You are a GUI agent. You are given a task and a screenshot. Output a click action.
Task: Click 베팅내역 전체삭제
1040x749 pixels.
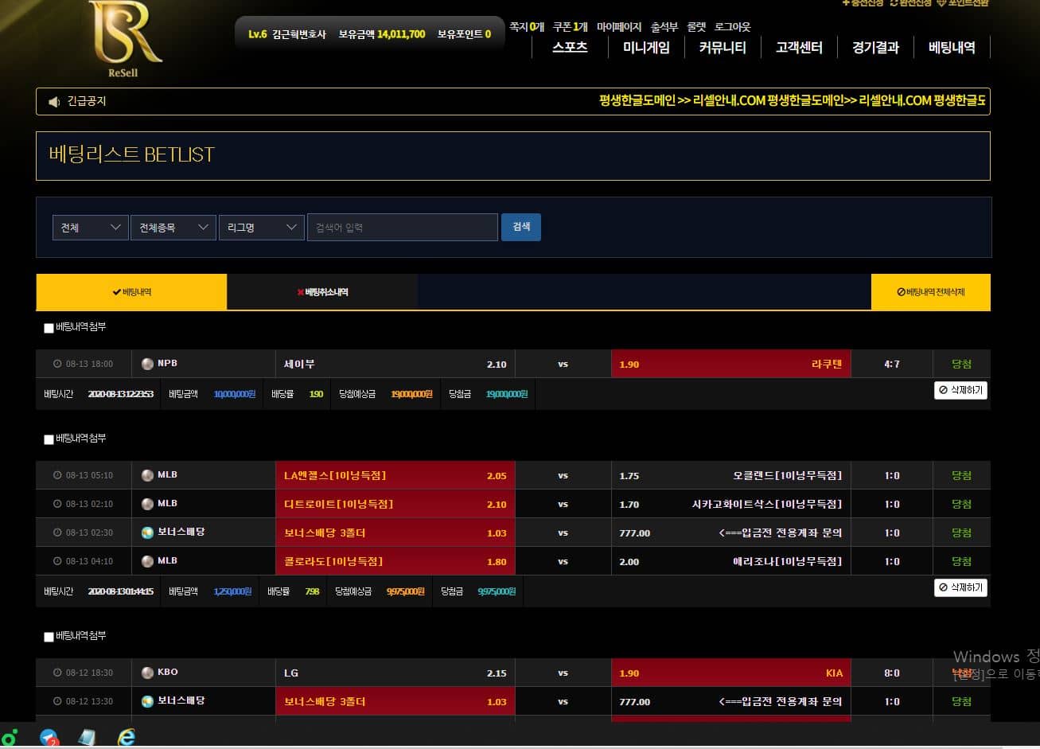point(931,292)
